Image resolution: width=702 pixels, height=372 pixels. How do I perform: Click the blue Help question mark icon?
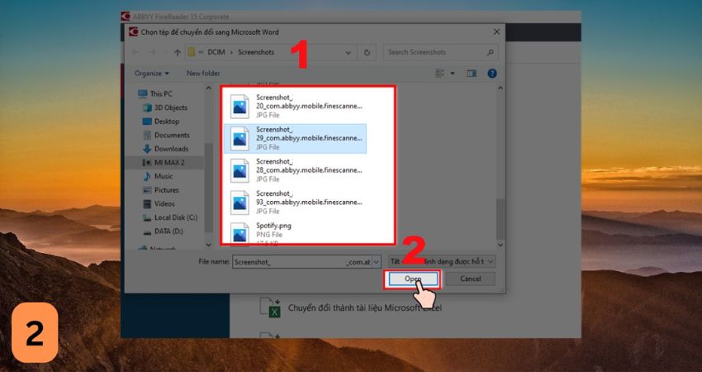coord(492,73)
